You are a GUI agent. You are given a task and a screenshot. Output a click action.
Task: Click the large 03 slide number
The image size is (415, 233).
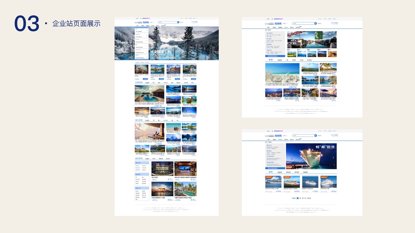(x=27, y=23)
